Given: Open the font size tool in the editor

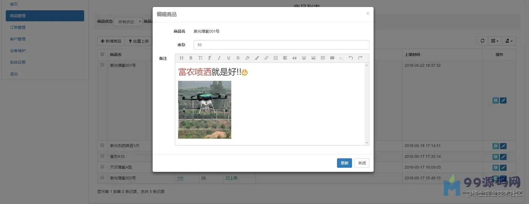Looking at the screenshot, I should pos(200,58).
